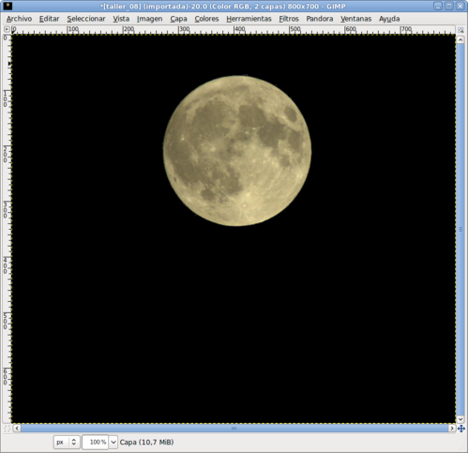This screenshot has height=453, width=468.
Task: Open the Capa menu
Action: click(x=178, y=19)
